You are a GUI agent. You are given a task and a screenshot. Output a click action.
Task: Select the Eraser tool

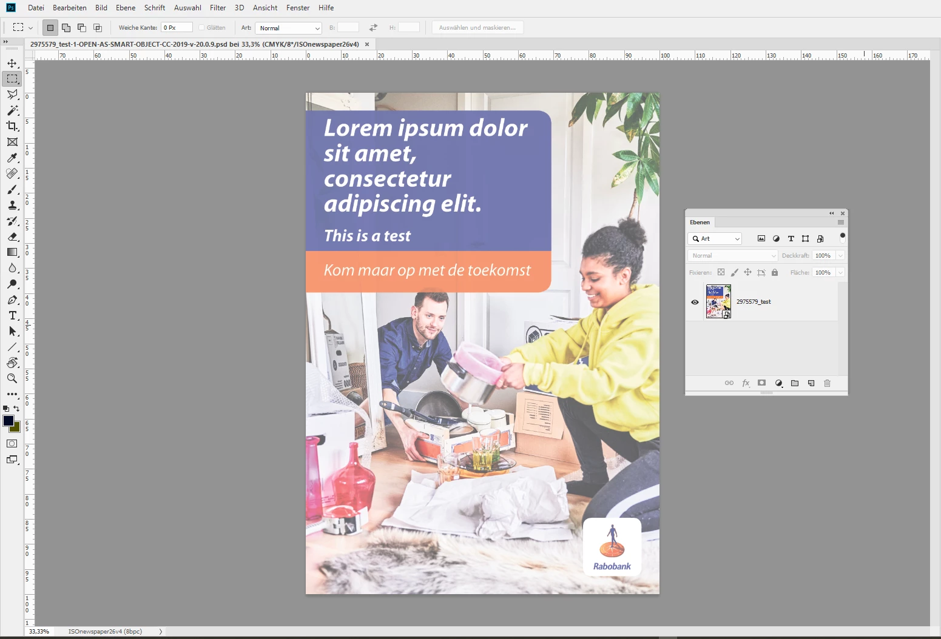12,236
